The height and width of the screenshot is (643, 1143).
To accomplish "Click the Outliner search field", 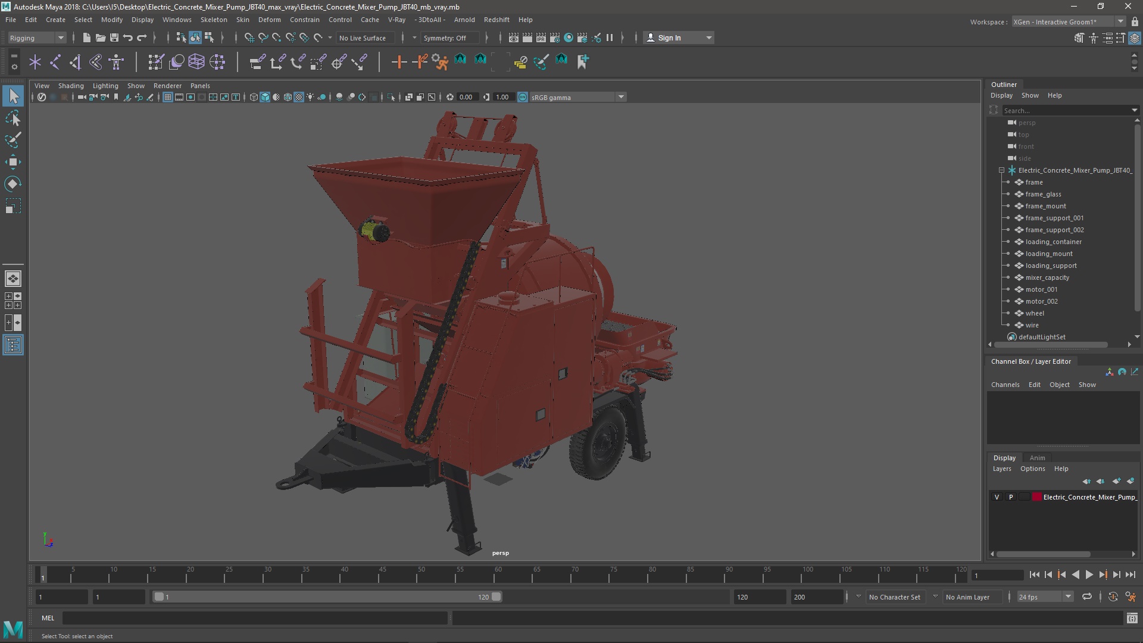I will click(x=1069, y=110).
